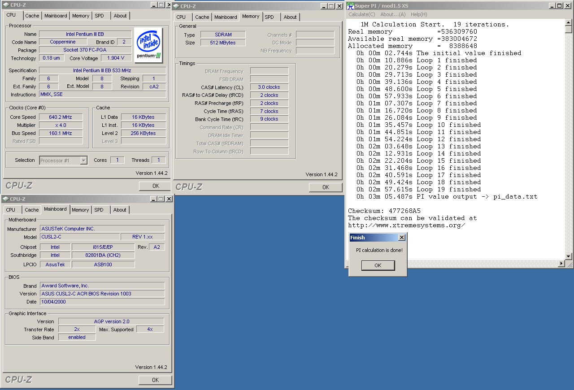Click the Super PI vertical scrollbar thumb

point(569,30)
